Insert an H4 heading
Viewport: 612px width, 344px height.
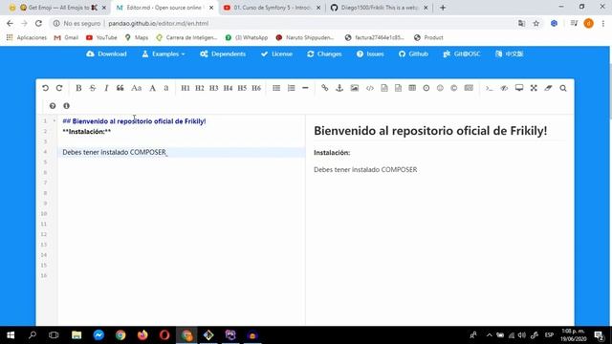tap(228, 88)
